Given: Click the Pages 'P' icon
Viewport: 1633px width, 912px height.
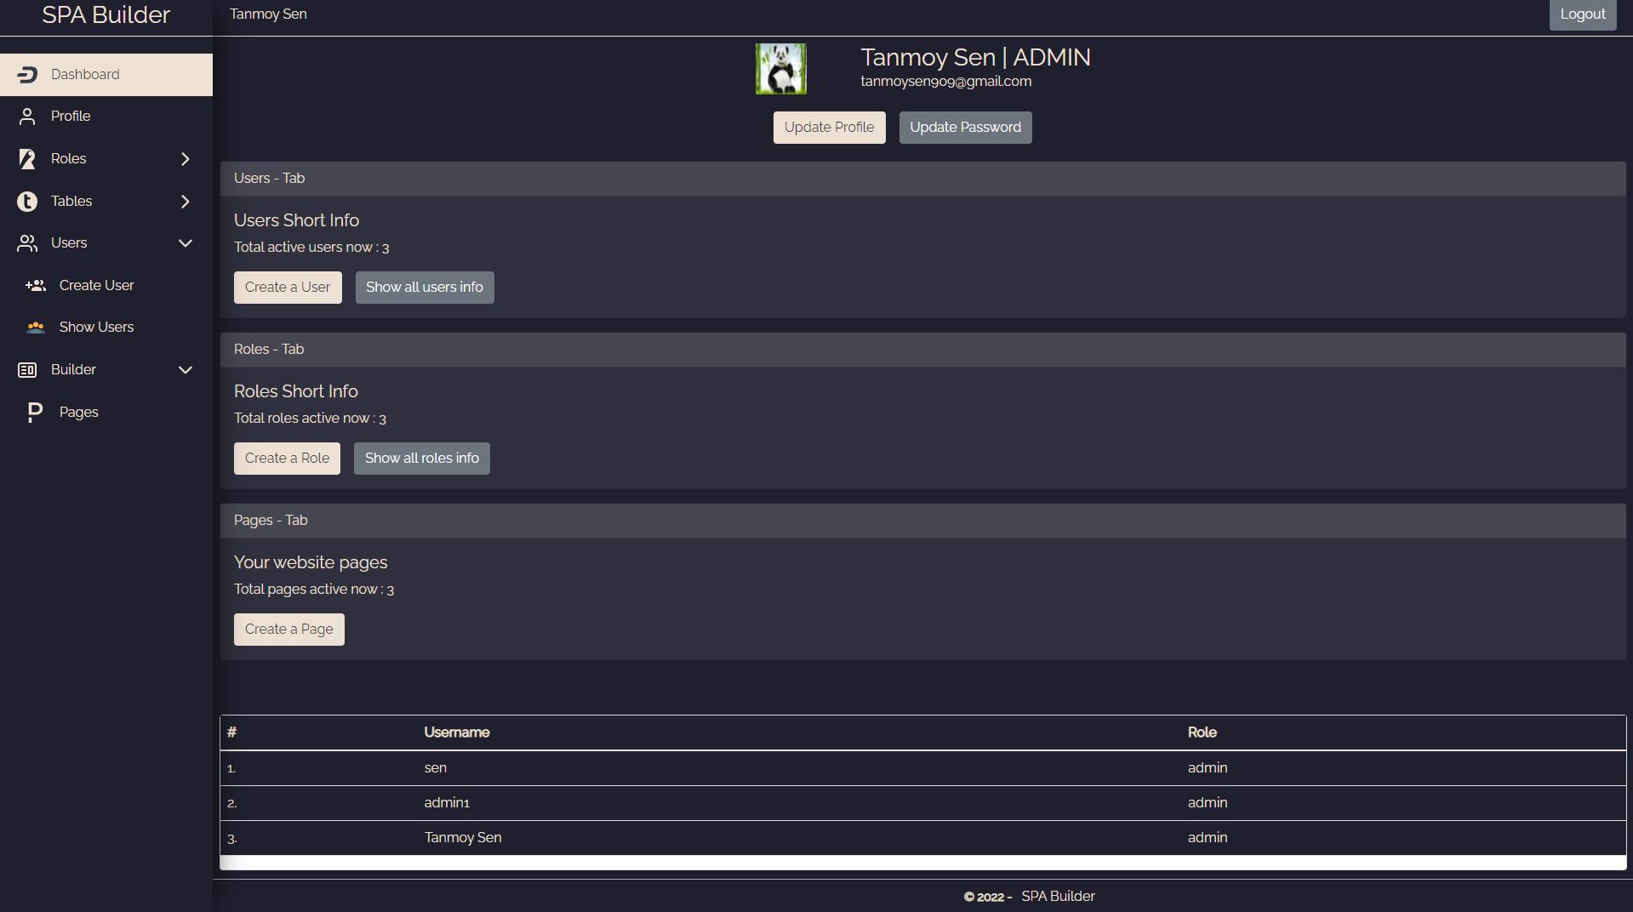Looking at the screenshot, I should [35, 413].
